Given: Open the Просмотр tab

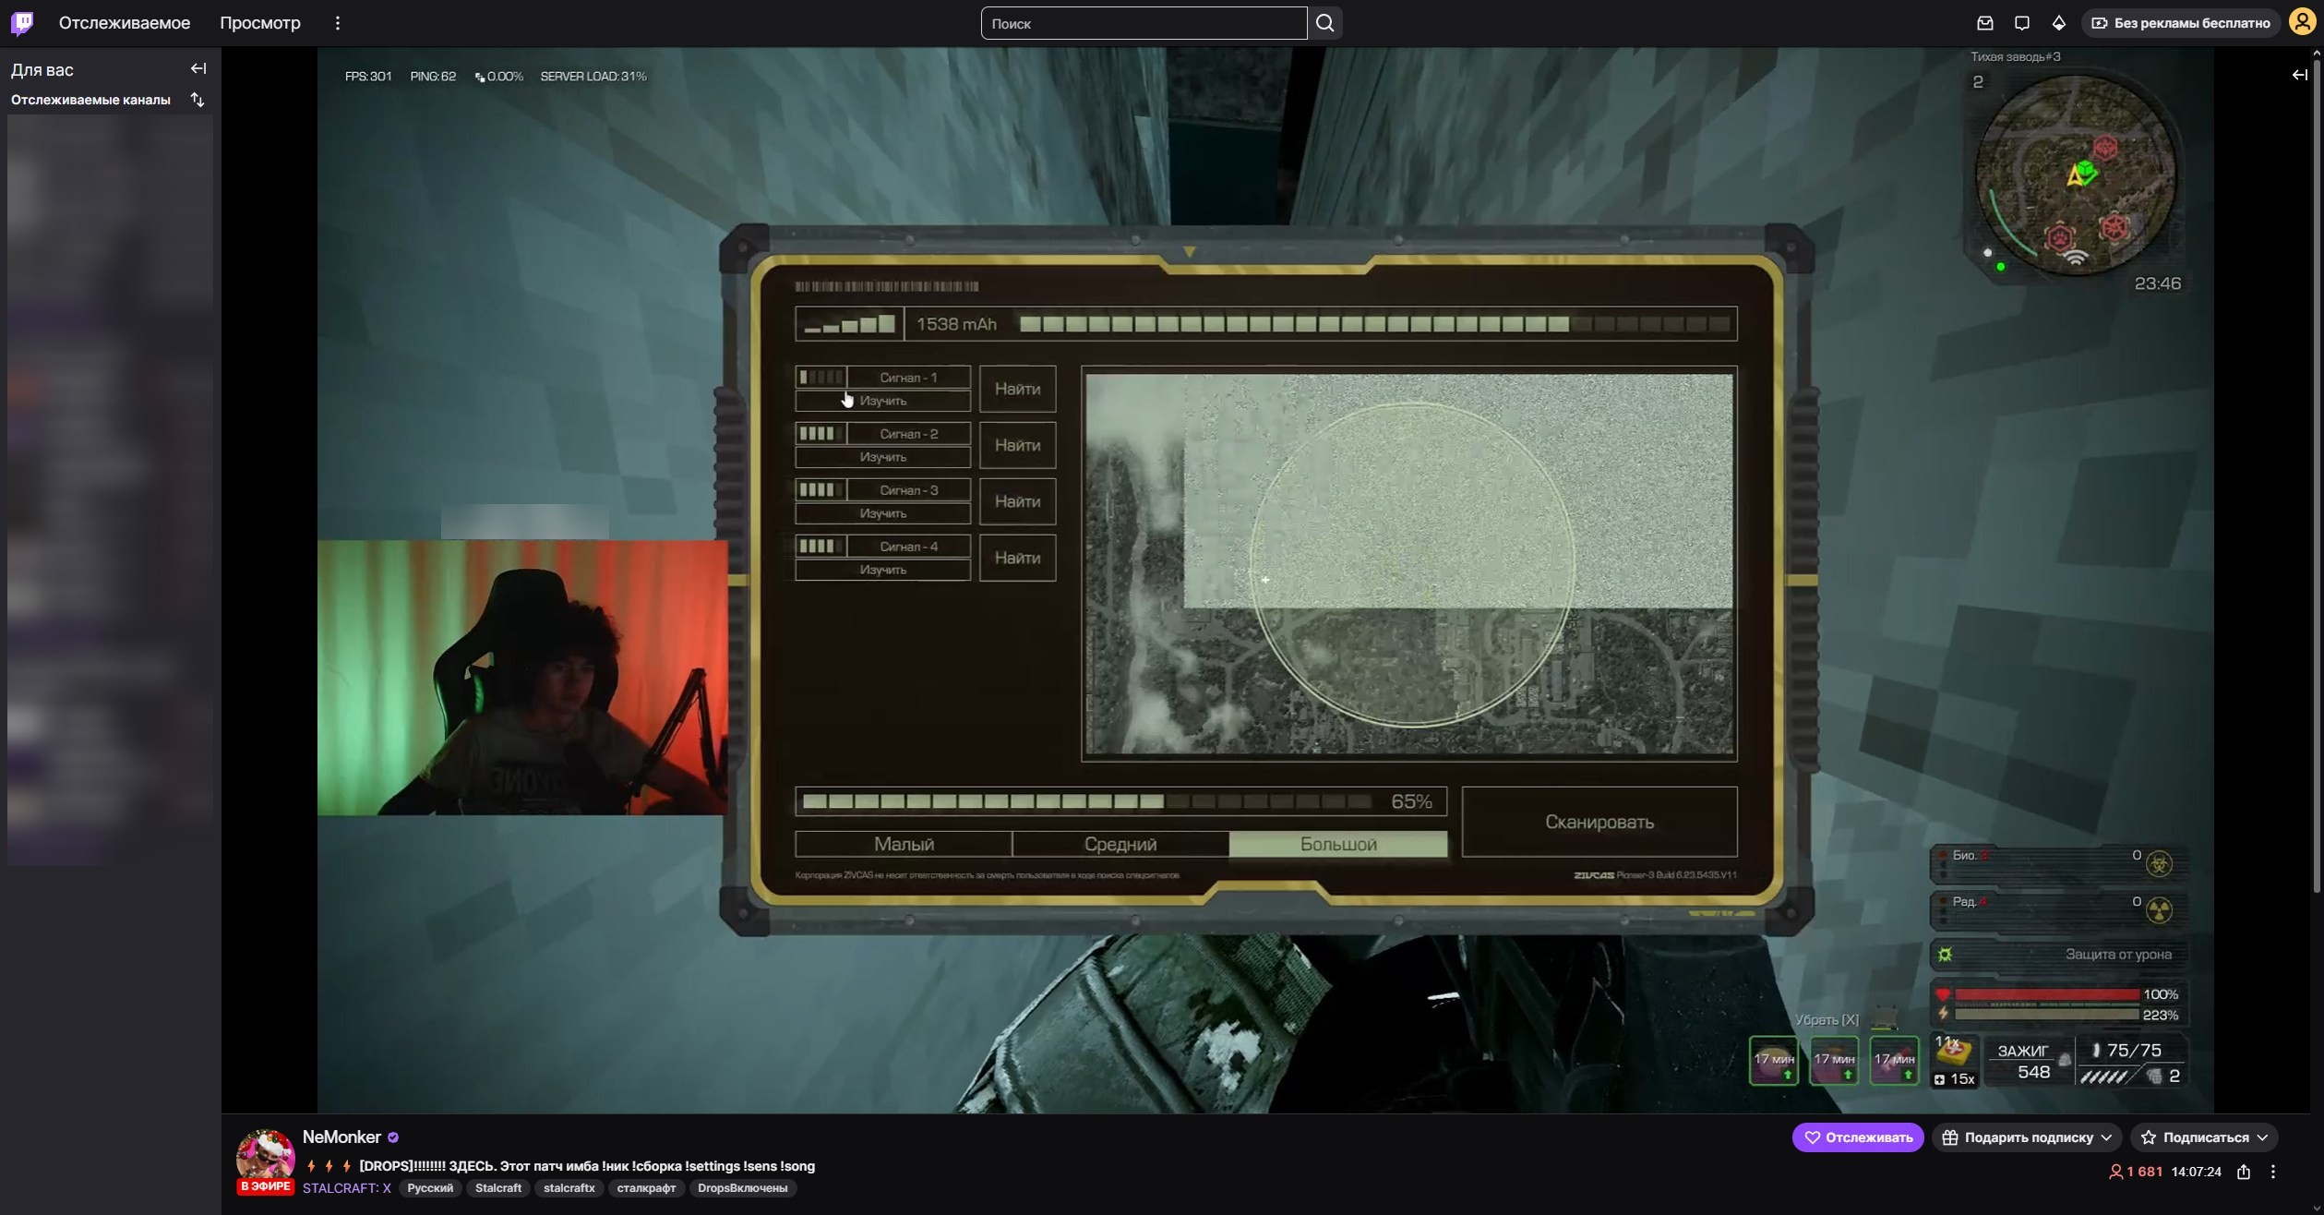Looking at the screenshot, I should click(x=260, y=23).
